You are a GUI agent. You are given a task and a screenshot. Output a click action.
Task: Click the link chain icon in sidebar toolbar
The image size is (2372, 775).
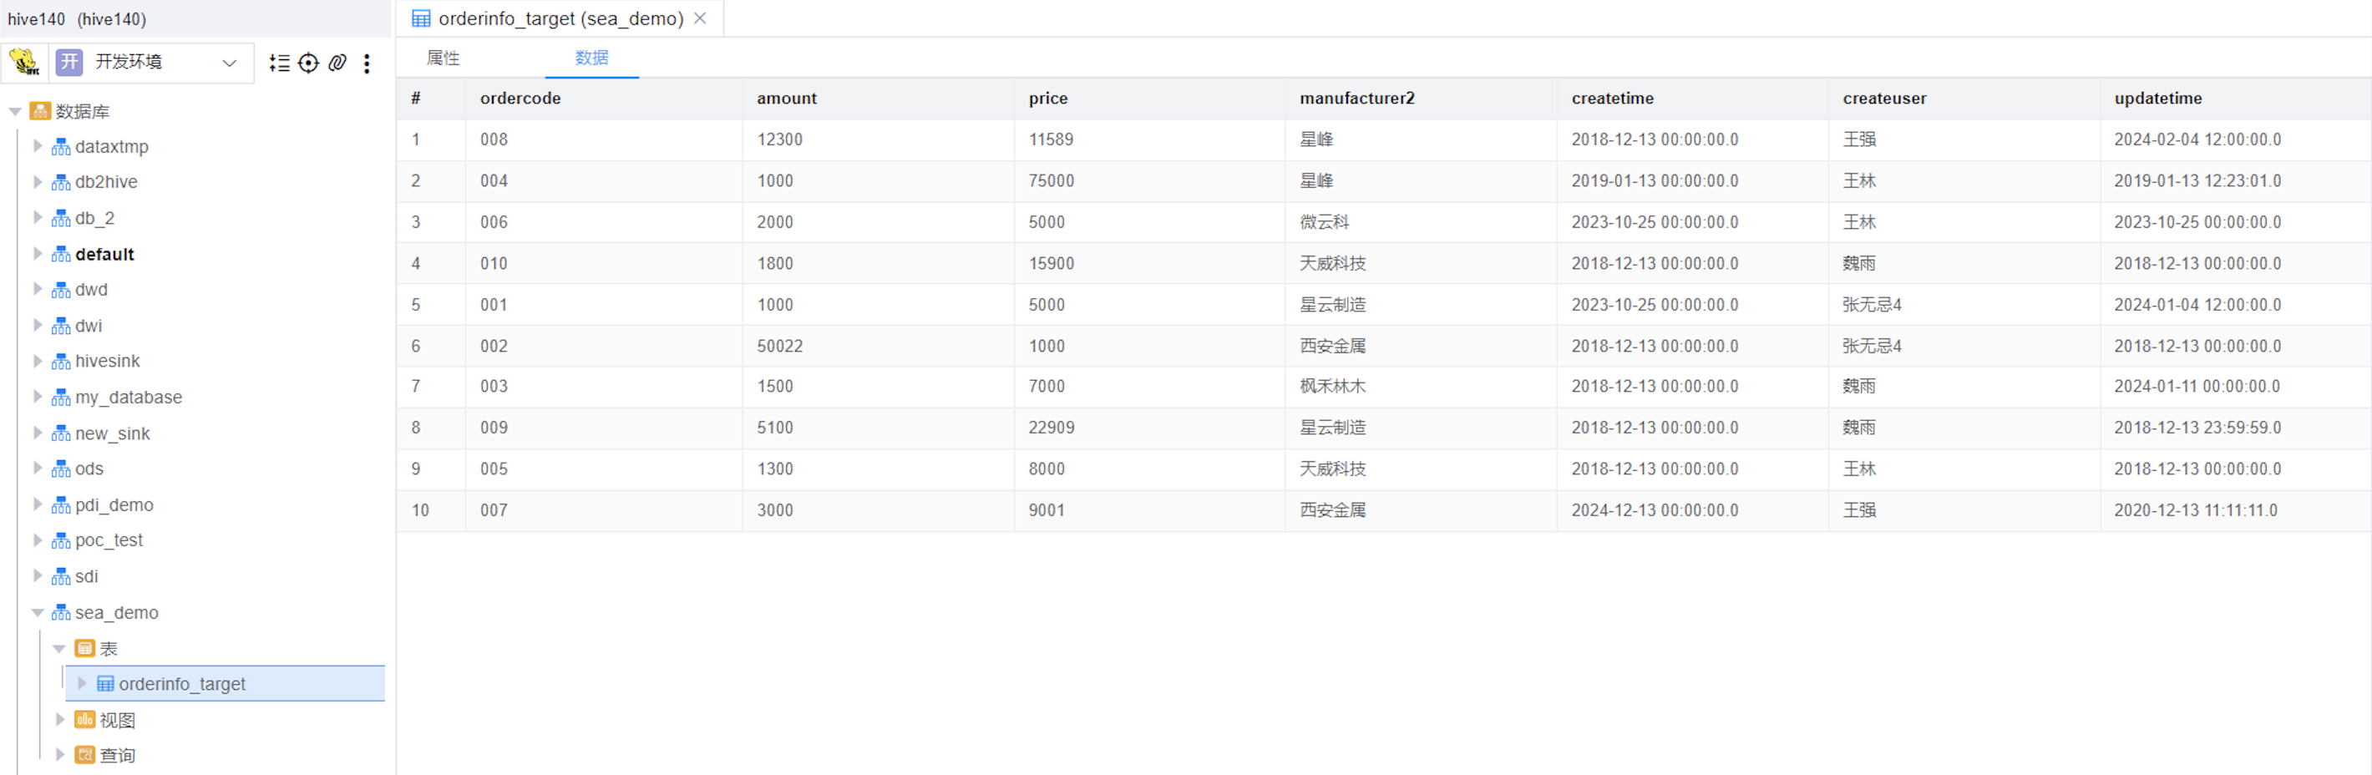point(338,63)
